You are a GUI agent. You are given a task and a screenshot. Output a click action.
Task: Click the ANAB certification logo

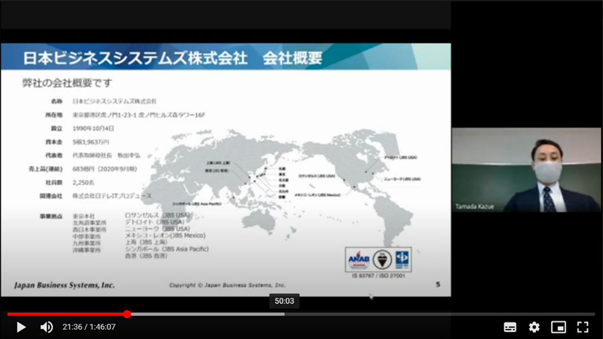[x=359, y=260]
